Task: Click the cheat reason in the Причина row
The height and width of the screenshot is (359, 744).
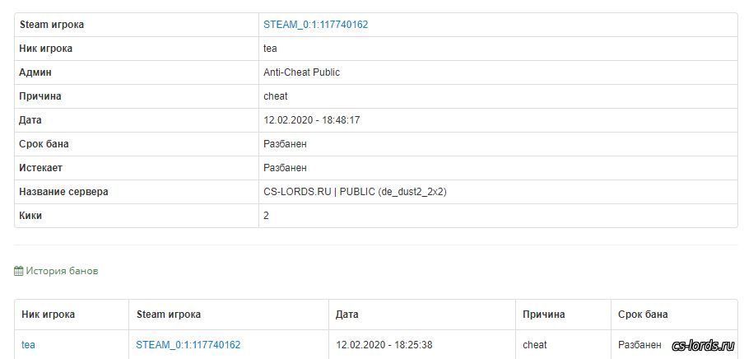Action: (276, 96)
